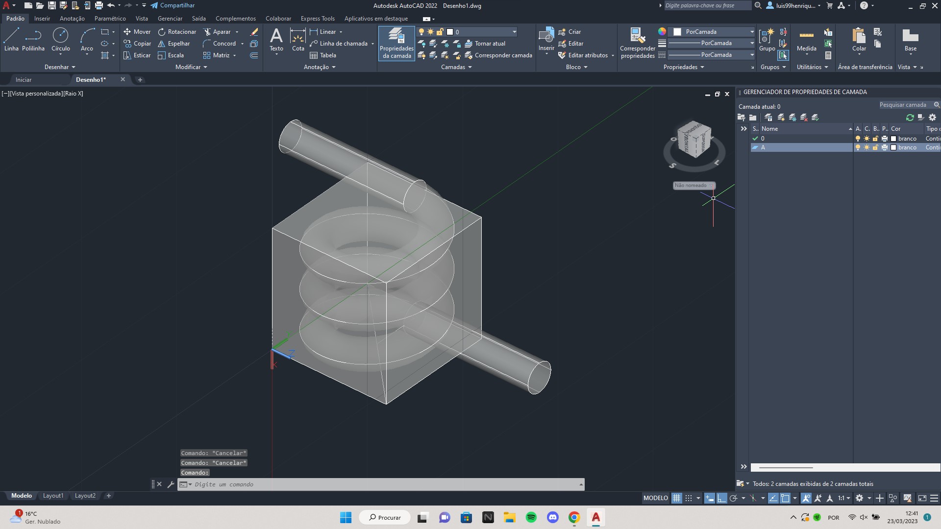Viewport: 941px width, 529px height.
Task: Switch to the Layout1 tab
Action: tap(53, 496)
